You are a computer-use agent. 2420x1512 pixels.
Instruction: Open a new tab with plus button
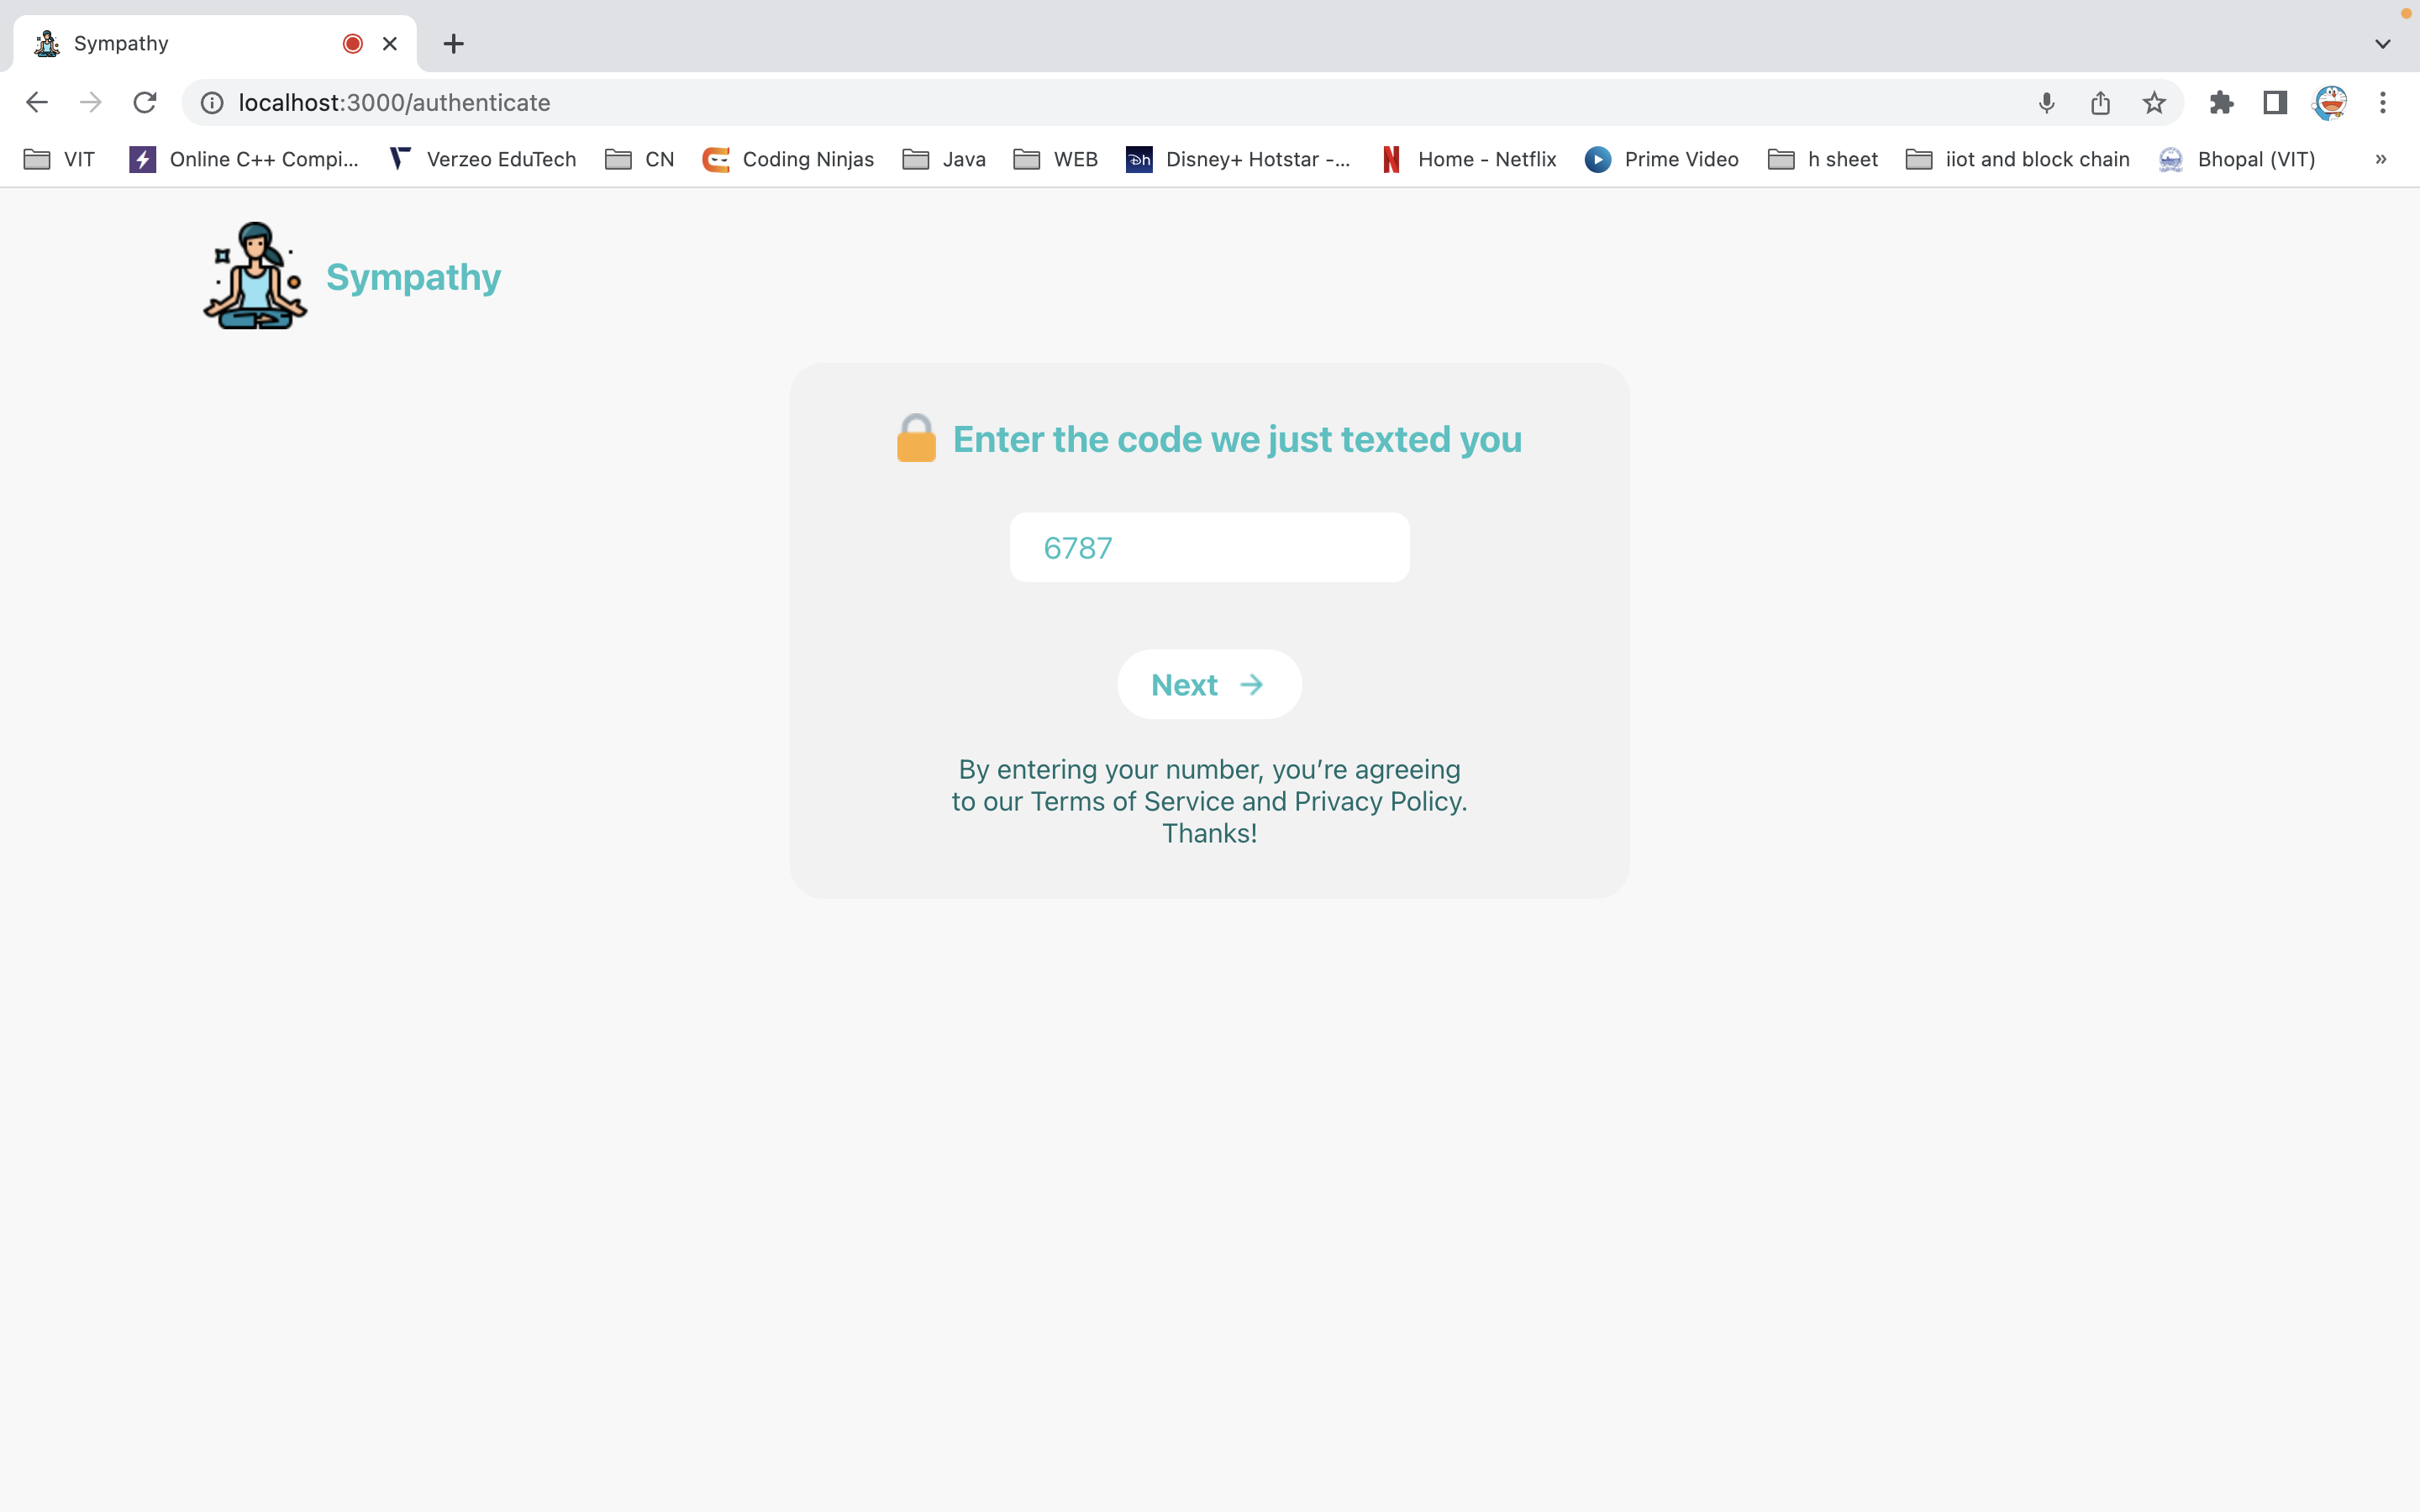[453, 44]
